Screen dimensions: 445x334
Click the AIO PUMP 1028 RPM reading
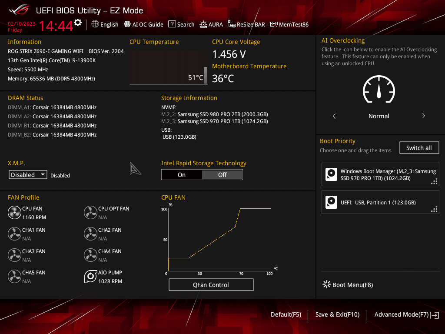(x=110, y=281)
